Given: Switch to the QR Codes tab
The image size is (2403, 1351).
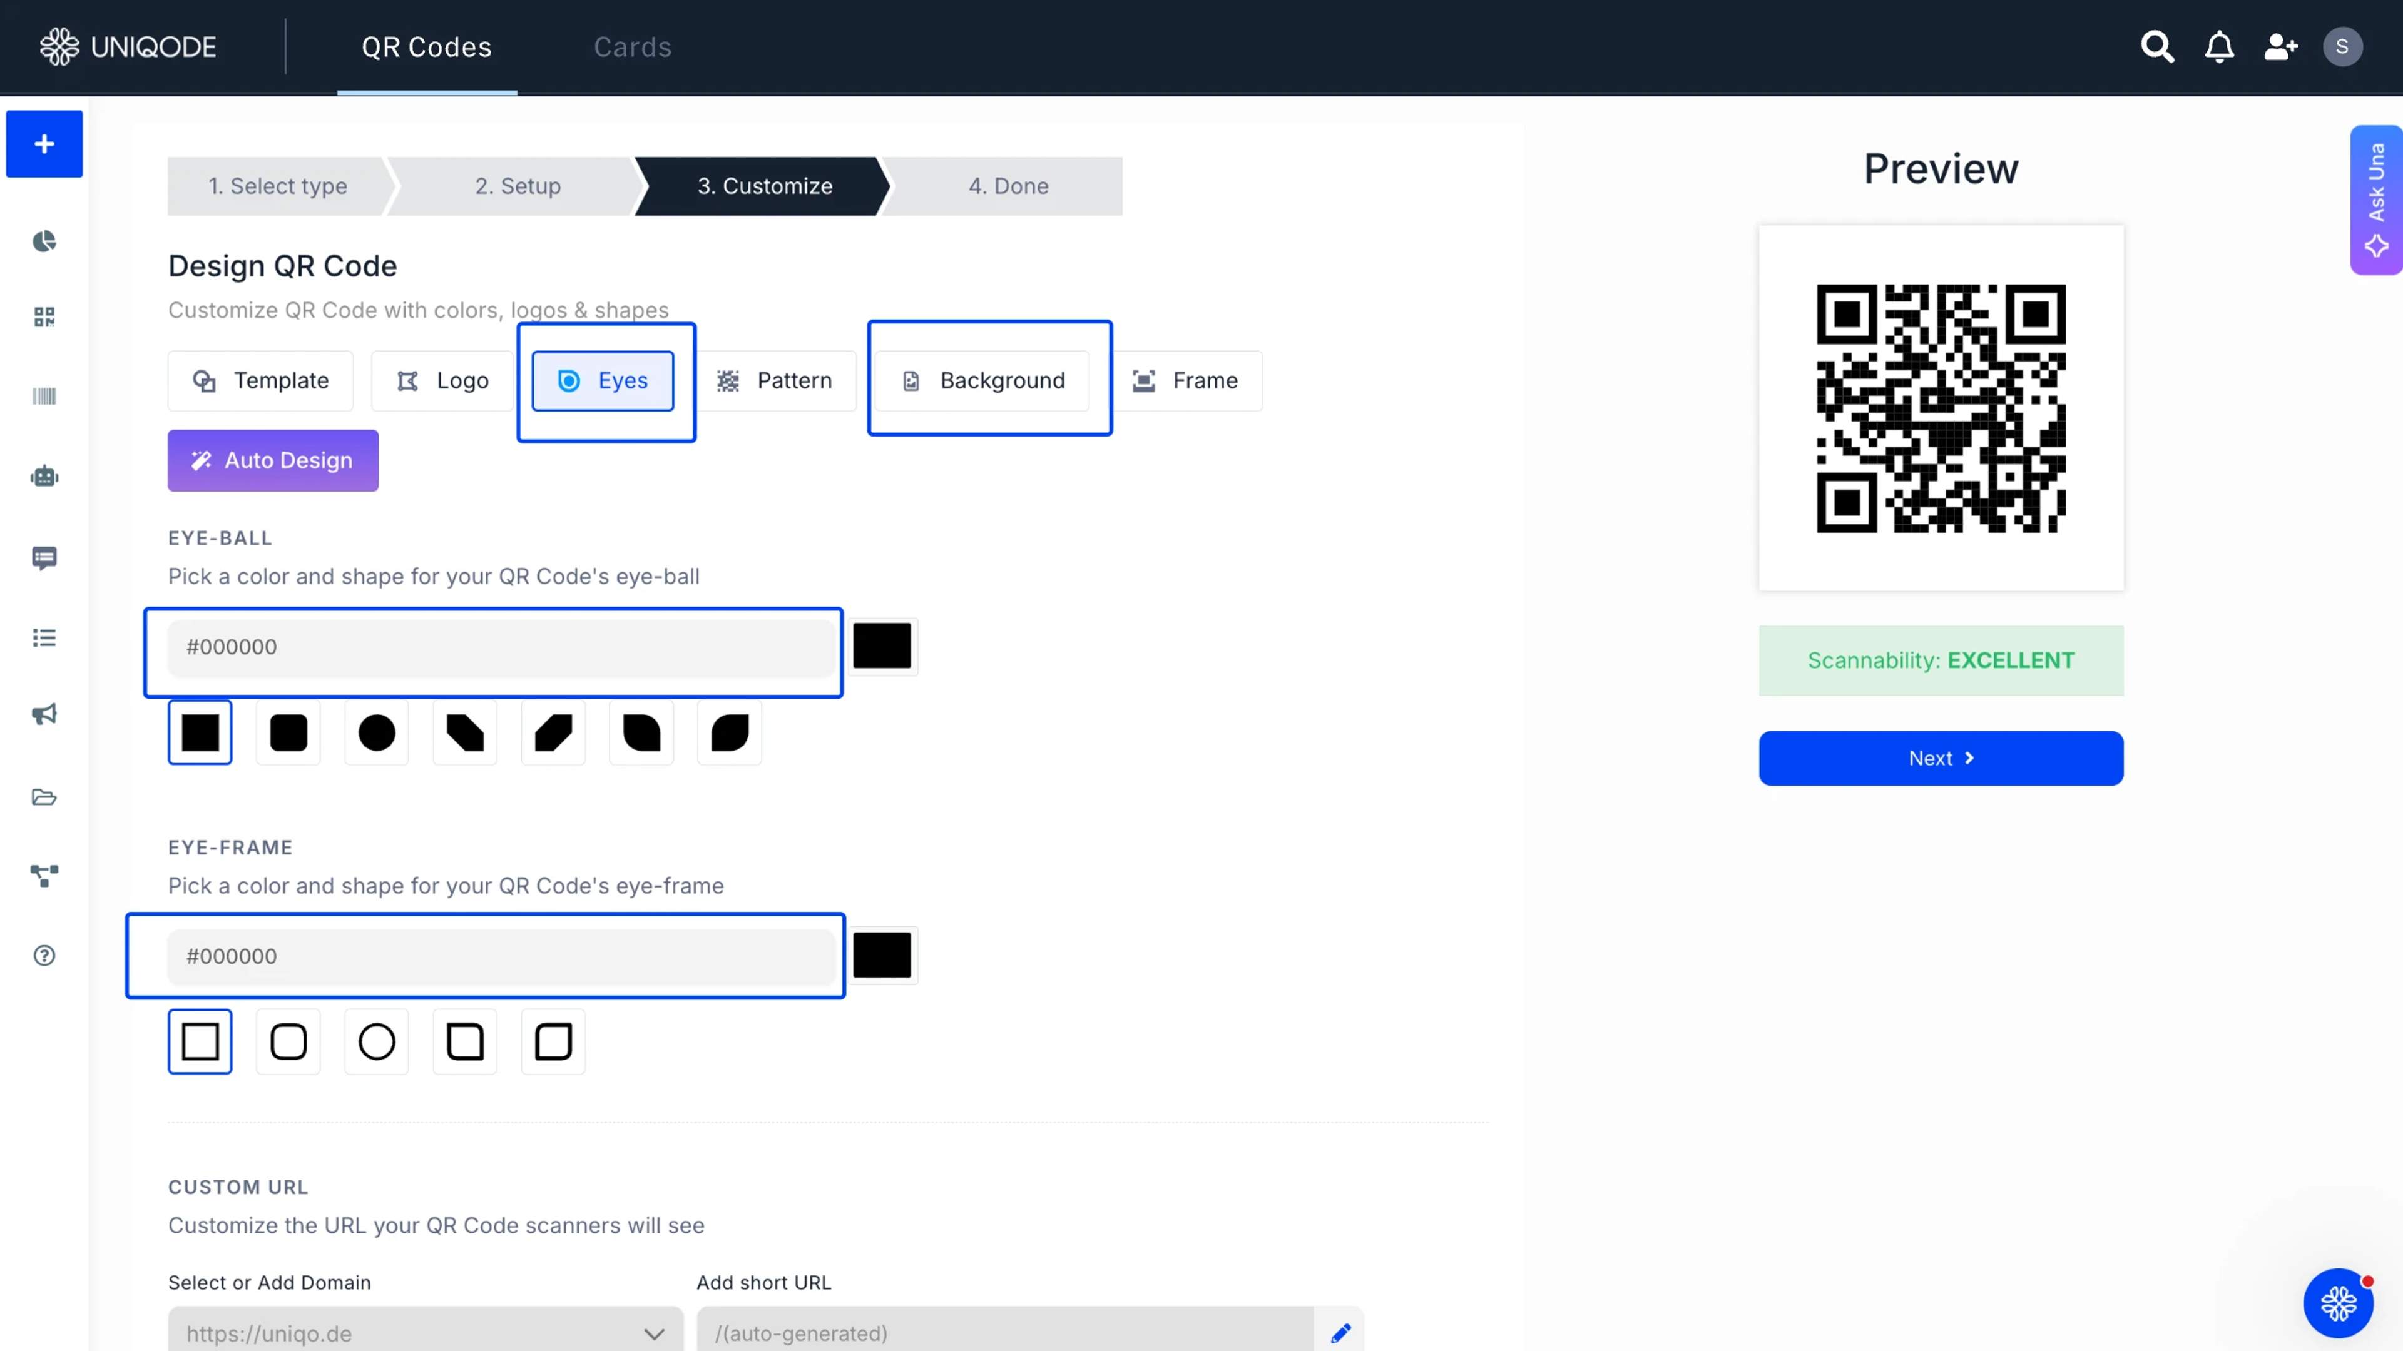Looking at the screenshot, I should pyautogui.click(x=426, y=47).
